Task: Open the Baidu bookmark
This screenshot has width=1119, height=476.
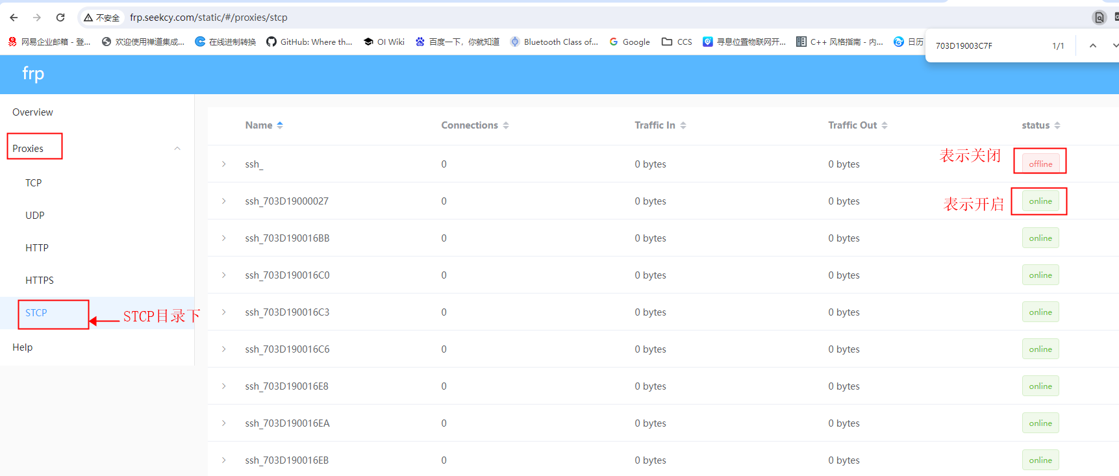Action: [x=457, y=42]
